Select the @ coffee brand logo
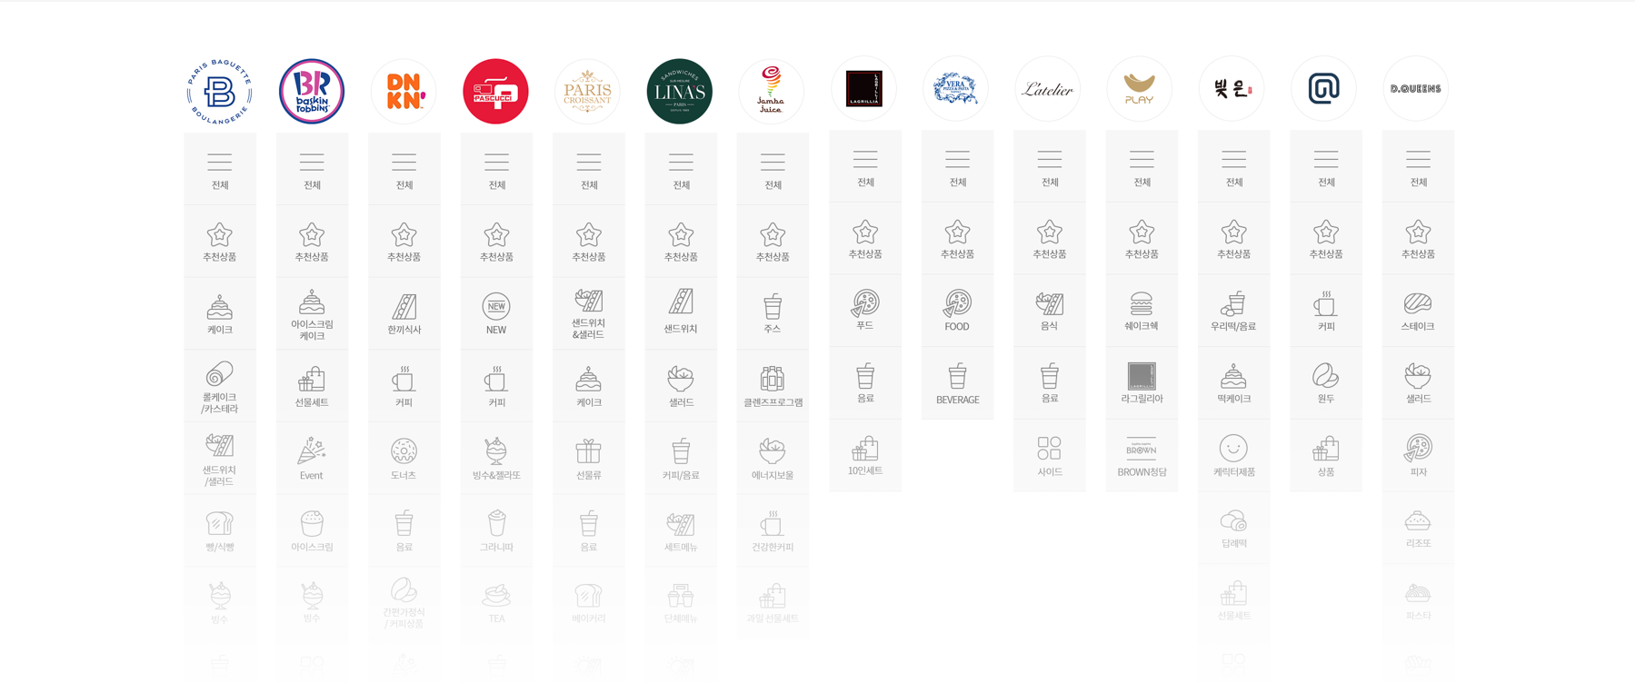1636x683 pixels. tap(1324, 89)
